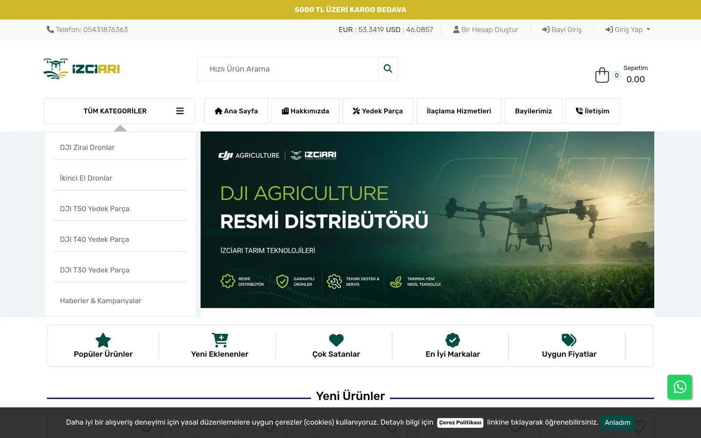This screenshot has height=438, width=701.
Task: Click the Bayi Giriş link
Action: (x=562, y=30)
